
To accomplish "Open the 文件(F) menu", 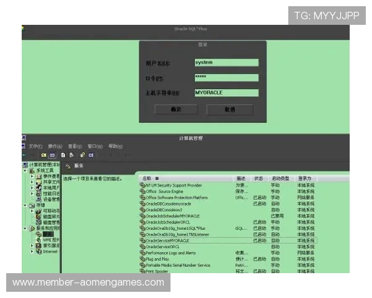I will pos(35,146).
